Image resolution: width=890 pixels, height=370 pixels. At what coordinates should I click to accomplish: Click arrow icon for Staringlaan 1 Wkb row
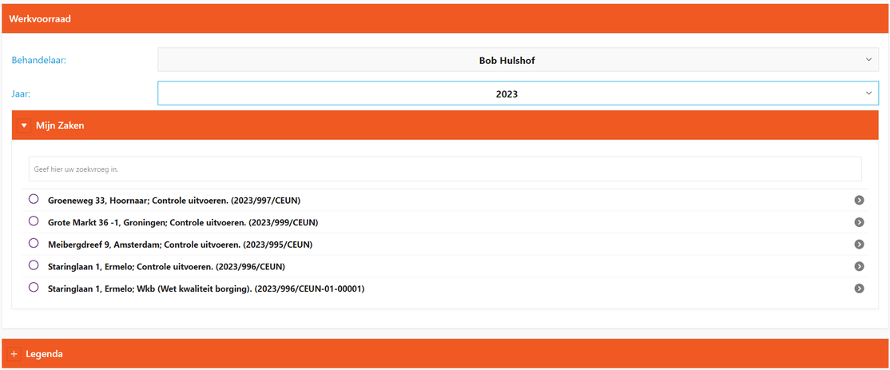point(859,288)
